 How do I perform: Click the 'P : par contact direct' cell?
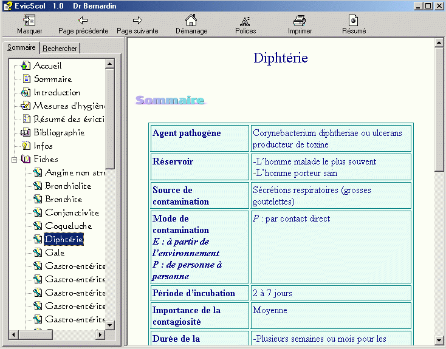331,247
